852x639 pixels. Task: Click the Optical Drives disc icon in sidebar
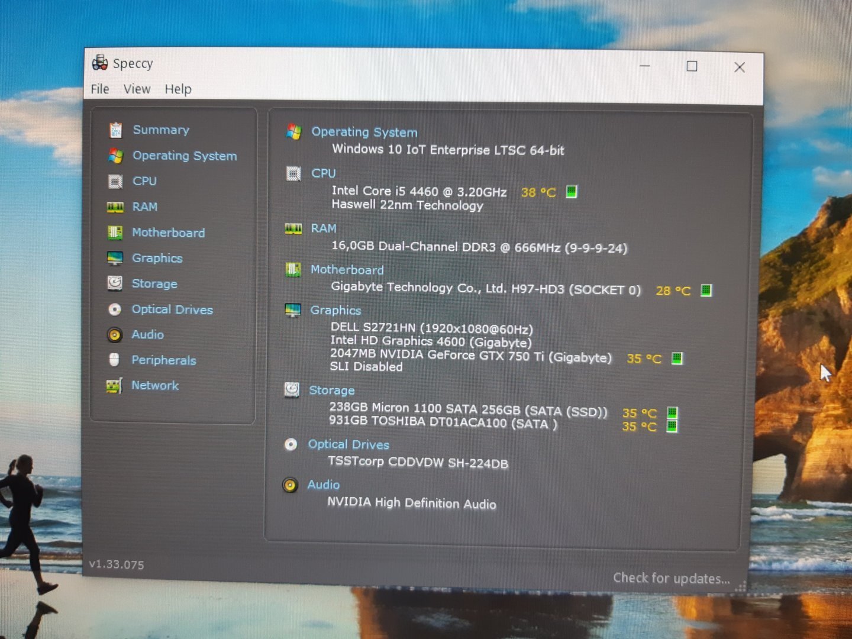115,309
